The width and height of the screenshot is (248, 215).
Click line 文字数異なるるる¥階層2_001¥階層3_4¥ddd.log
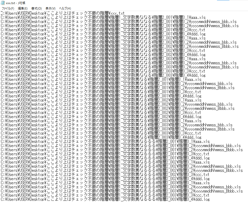tap(105, 158)
